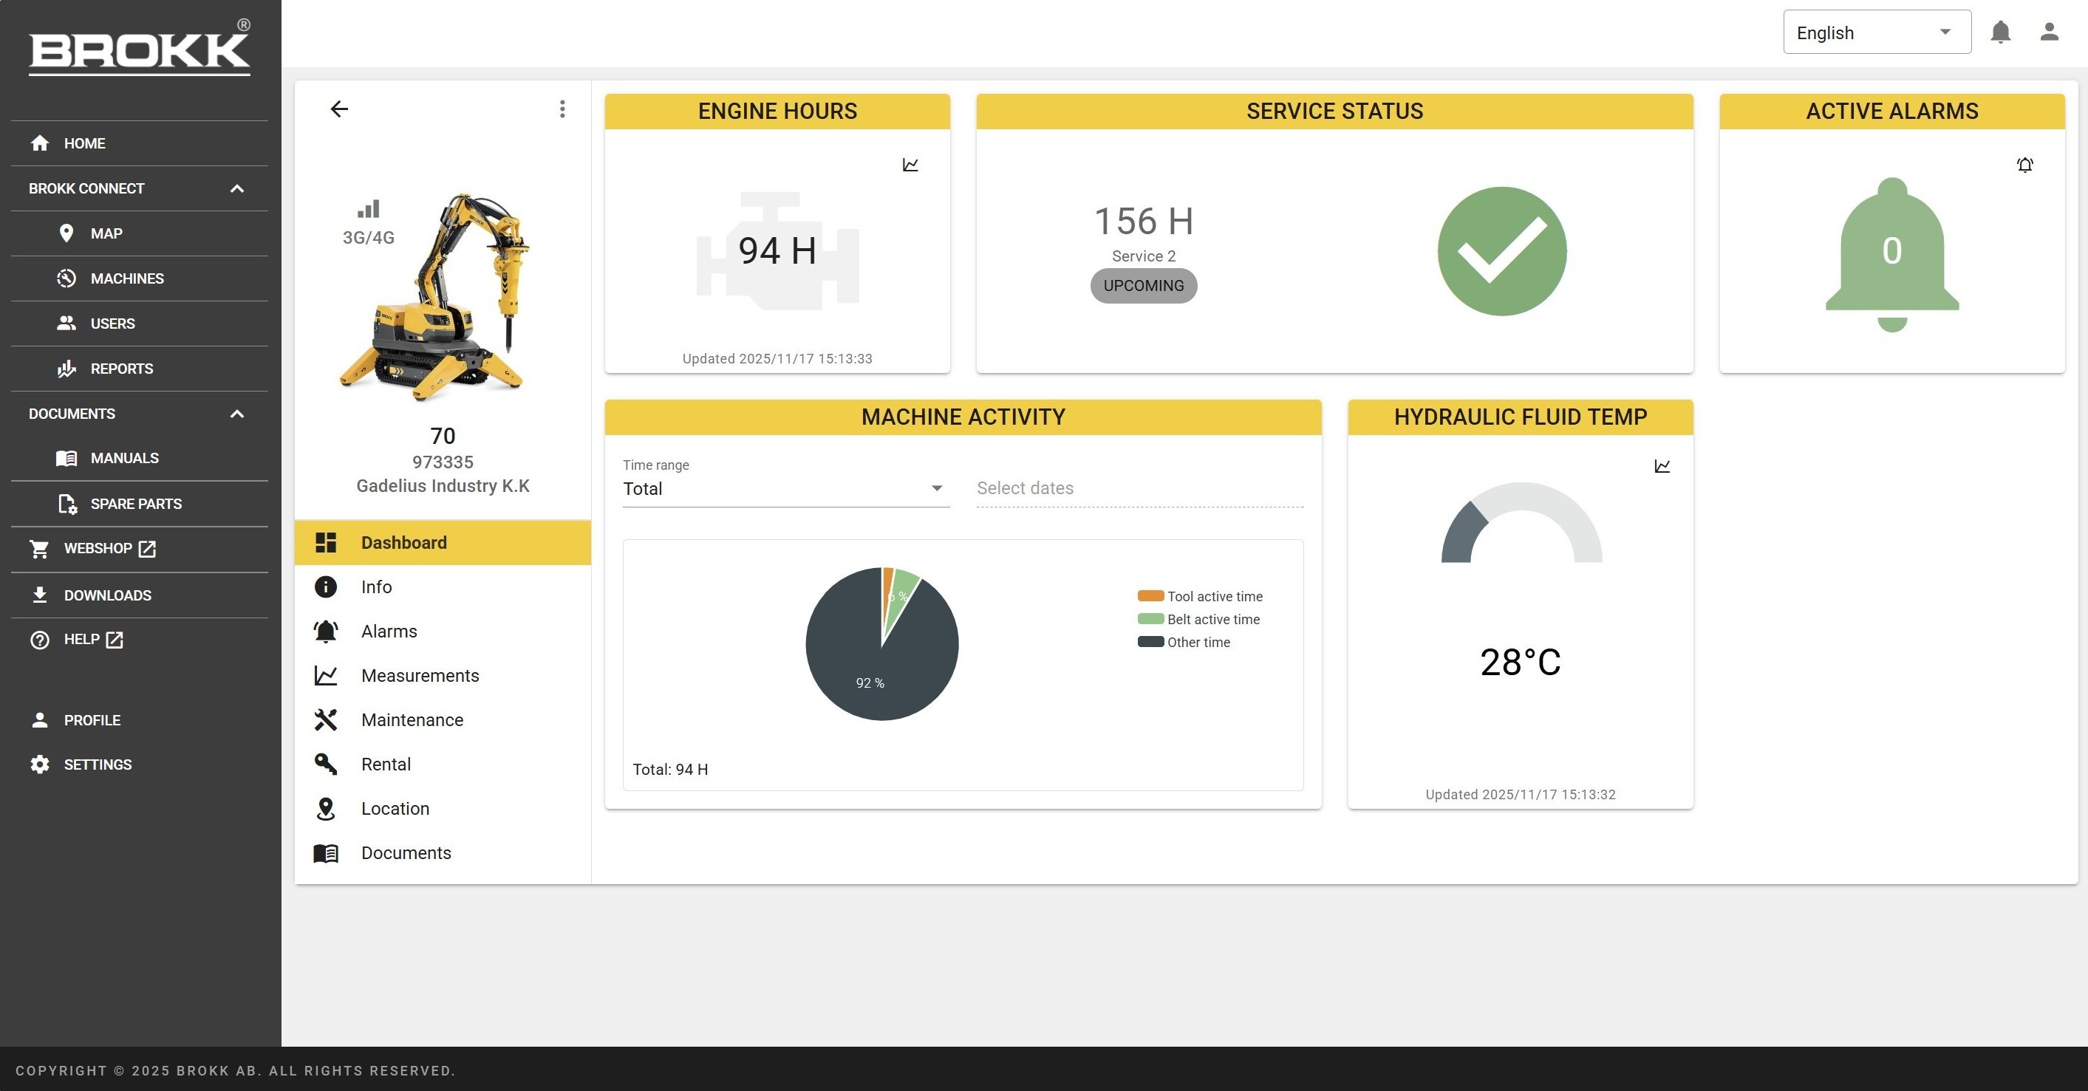
Task: Go to the Maintenance tab
Action: 412,719
